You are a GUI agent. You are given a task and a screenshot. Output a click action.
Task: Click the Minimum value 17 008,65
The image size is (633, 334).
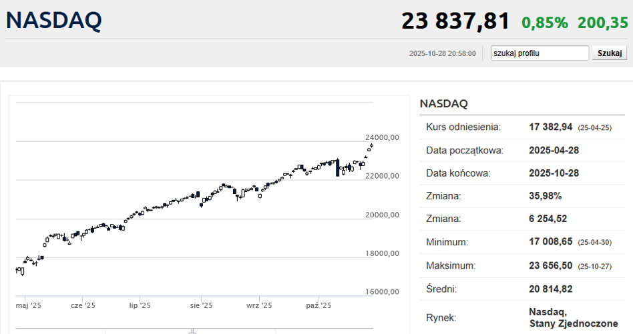(x=551, y=242)
